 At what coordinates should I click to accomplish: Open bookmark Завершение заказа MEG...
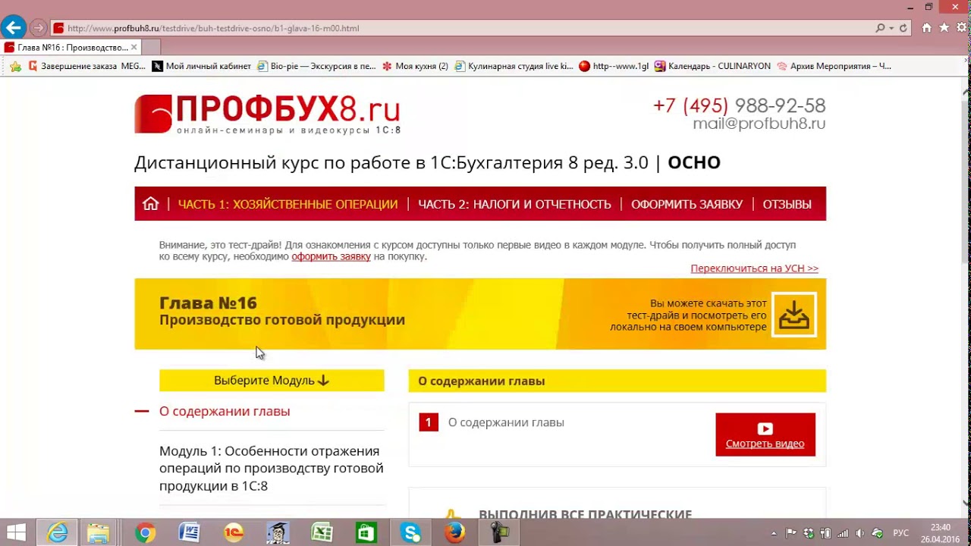tap(87, 66)
